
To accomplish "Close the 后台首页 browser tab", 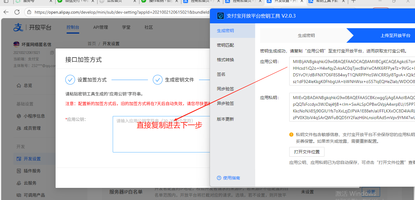I will click(135, 1).
